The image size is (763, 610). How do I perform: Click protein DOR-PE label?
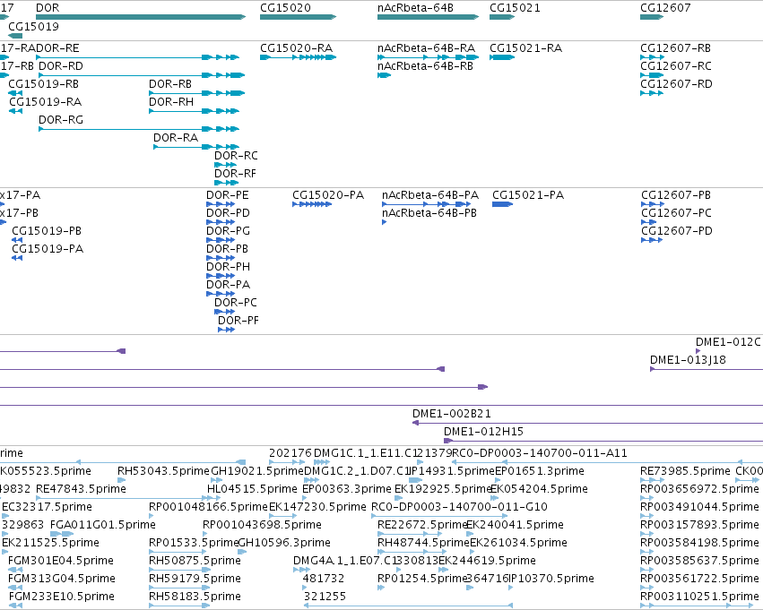pyautogui.click(x=227, y=195)
